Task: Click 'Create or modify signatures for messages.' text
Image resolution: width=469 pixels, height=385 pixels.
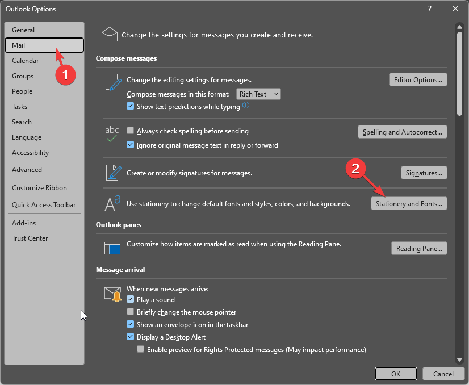Action: (189, 173)
